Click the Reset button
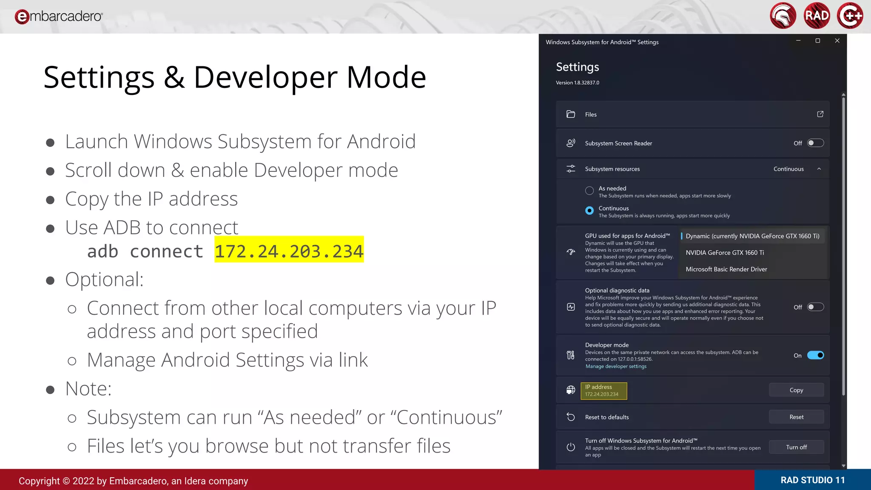Viewport: 871px width, 490px height. [x=796, y=417]
